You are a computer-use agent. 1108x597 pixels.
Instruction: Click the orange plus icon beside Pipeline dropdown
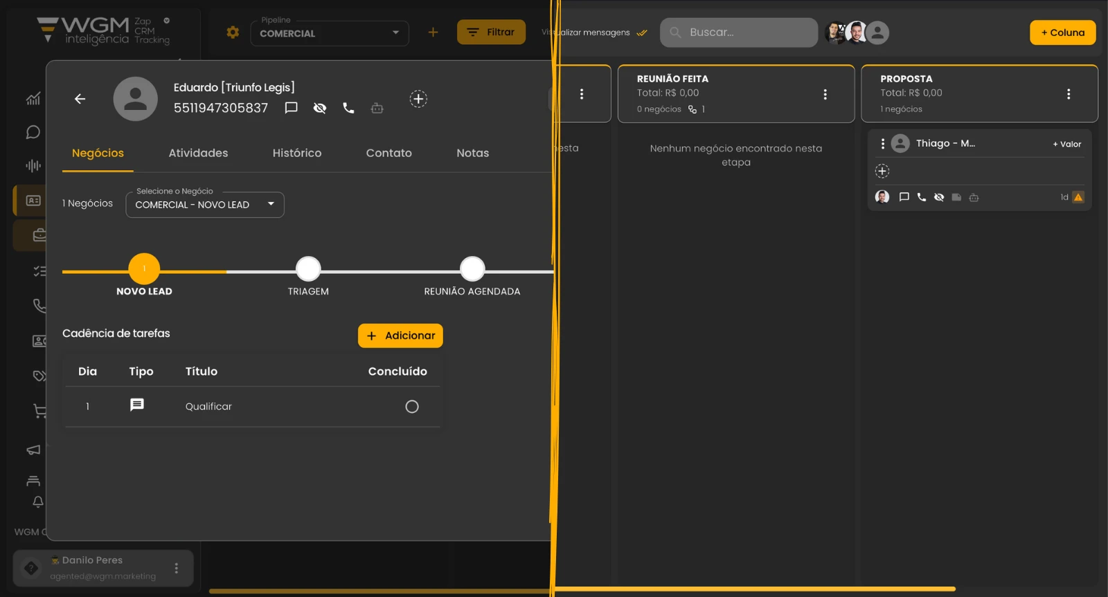pyautogui.click(x=433, y=33)
